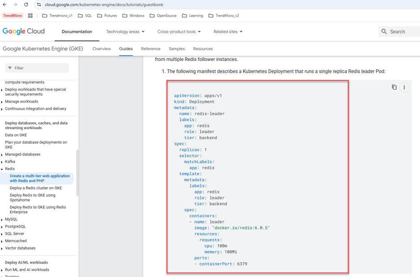Viewport: 420px width, 277px height.
Task: Expand the Manage workloads section
Action: (x=22, y=101)
